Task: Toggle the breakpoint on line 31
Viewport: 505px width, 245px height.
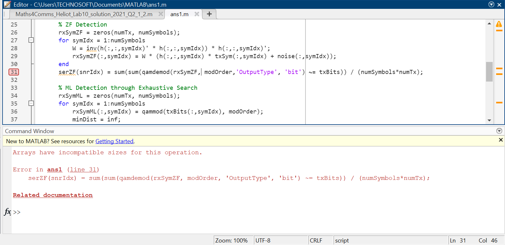Action: [x=14, y=72]
